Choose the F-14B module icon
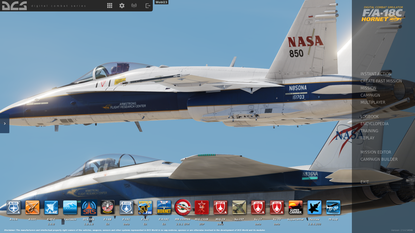Screen dimensions: 415x233 pos(108,207)
